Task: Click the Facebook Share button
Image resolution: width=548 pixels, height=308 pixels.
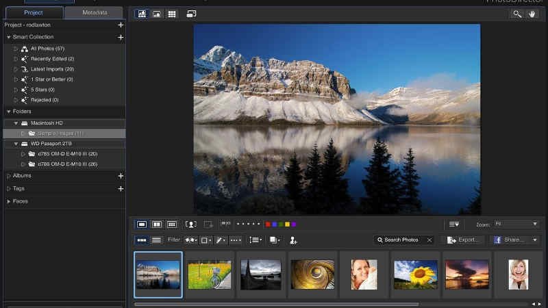Action: [508, 240]
